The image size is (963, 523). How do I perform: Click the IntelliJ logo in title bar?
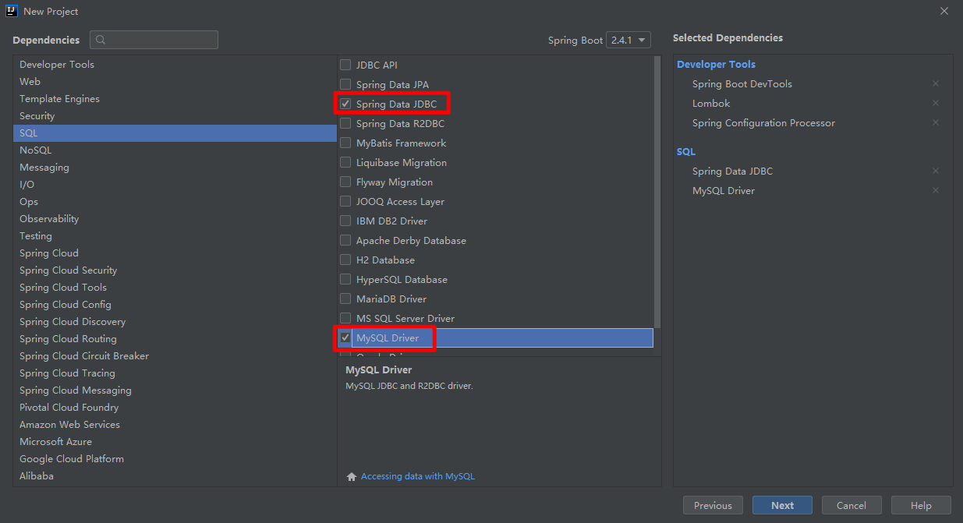[x=12, y=11]
